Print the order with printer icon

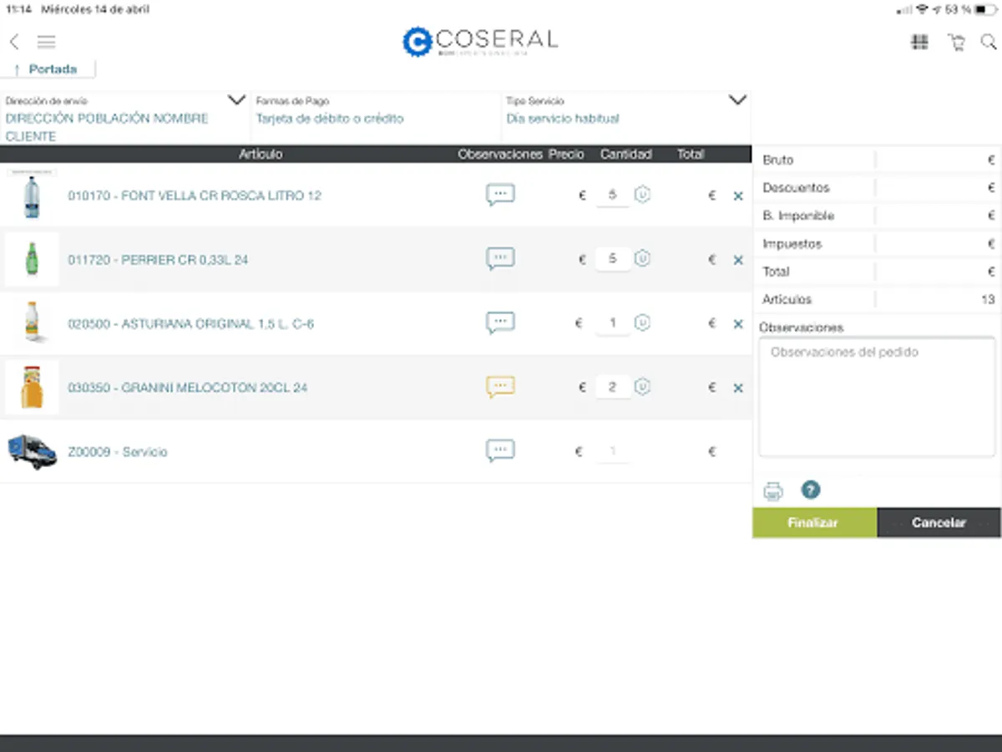(773, 491)
